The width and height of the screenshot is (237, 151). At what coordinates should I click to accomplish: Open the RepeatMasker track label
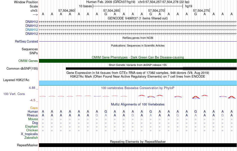pos(27,145)
